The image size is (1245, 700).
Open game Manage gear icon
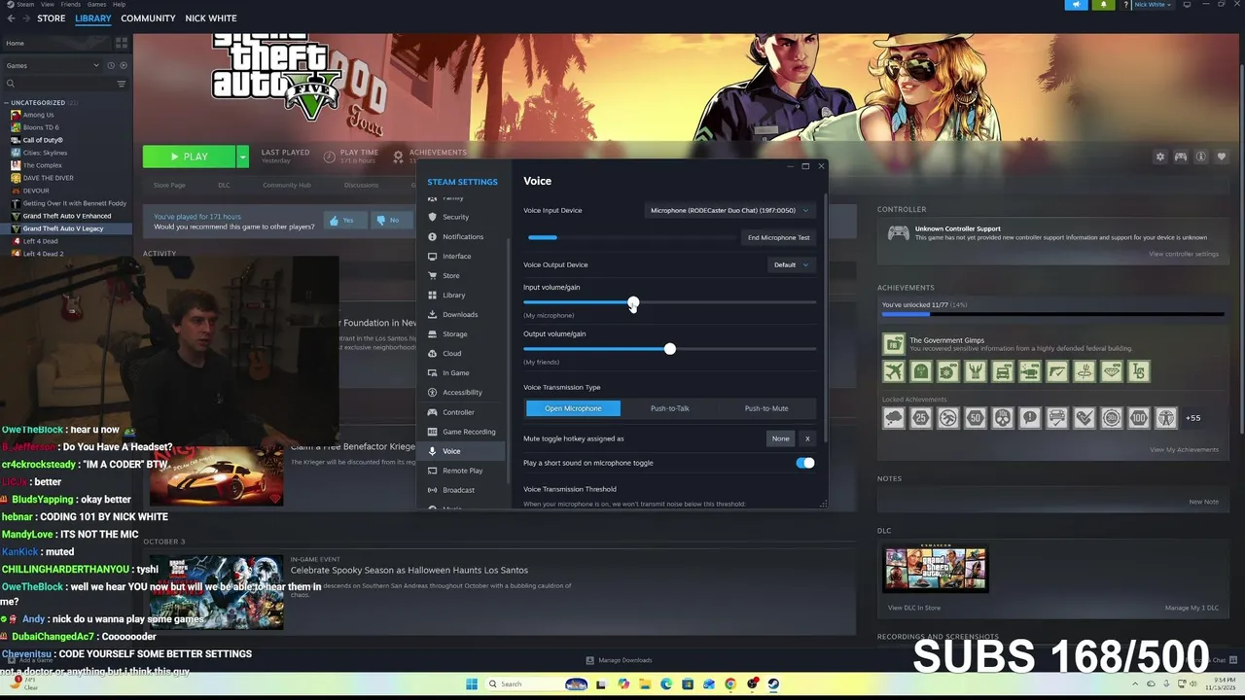(x=1159, y=157)
